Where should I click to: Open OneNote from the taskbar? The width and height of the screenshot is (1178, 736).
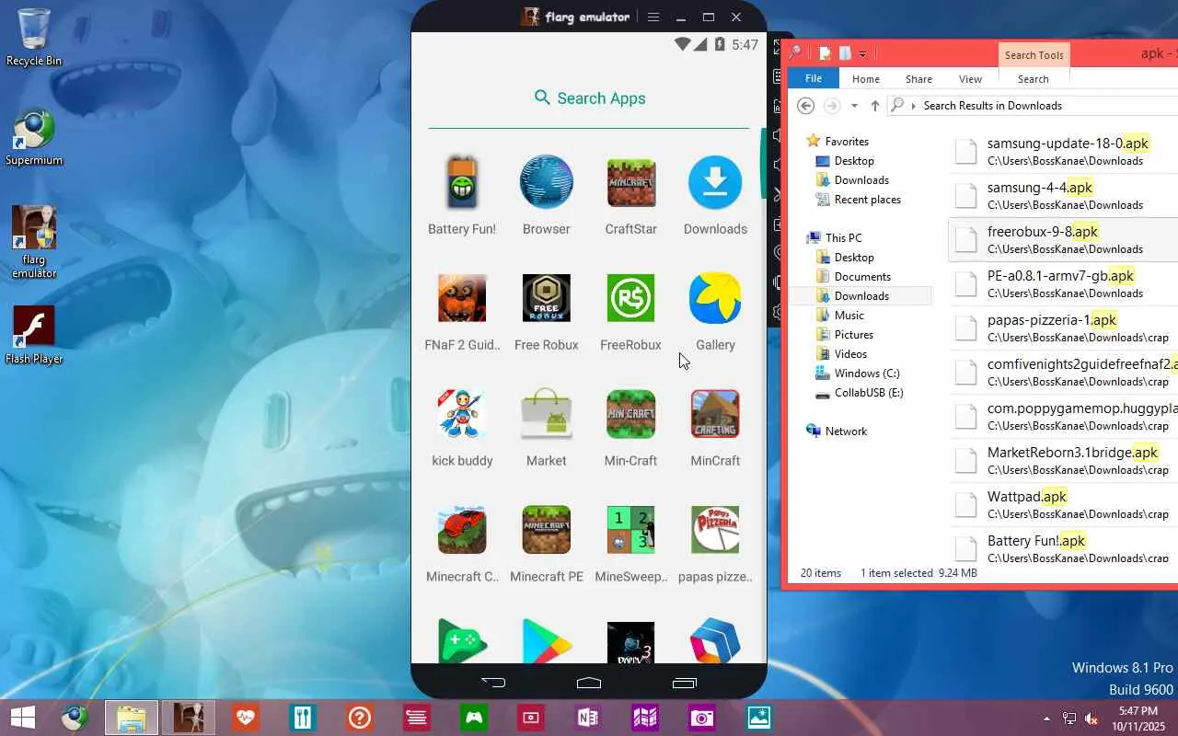point(589,718)
